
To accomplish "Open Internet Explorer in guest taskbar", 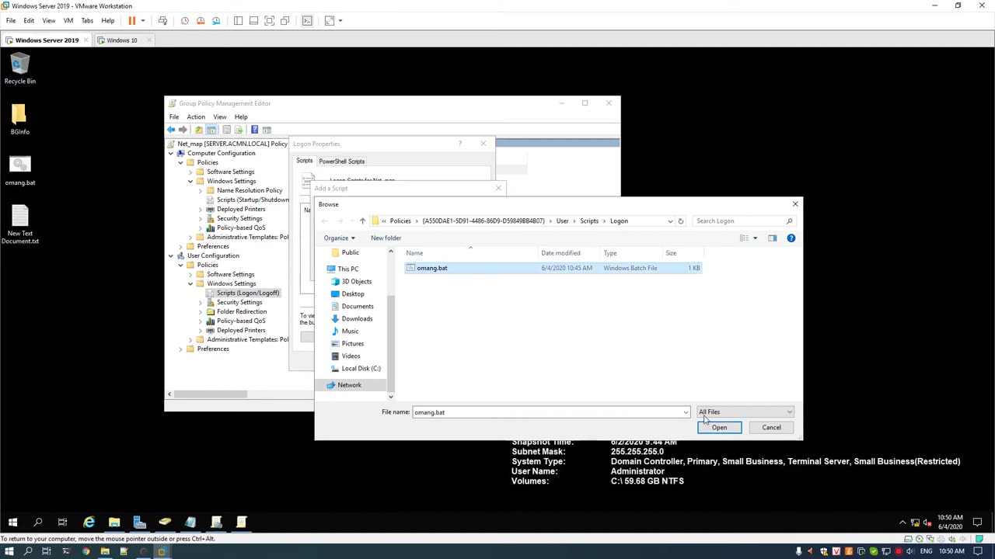I will [89, 523].
